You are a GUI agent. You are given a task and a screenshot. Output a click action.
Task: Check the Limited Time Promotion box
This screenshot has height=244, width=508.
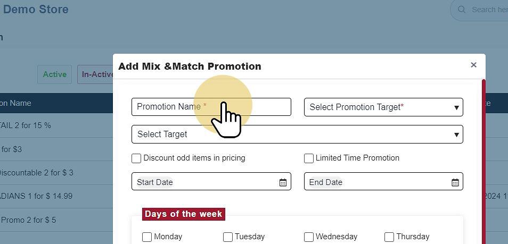tap(309, 158)
